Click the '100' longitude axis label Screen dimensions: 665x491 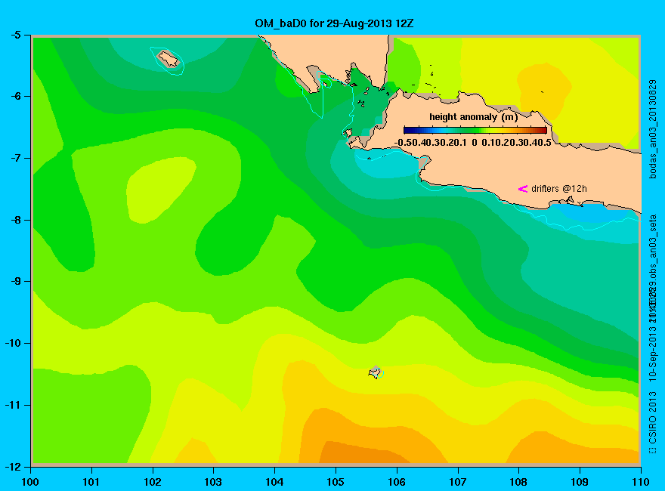30,482
